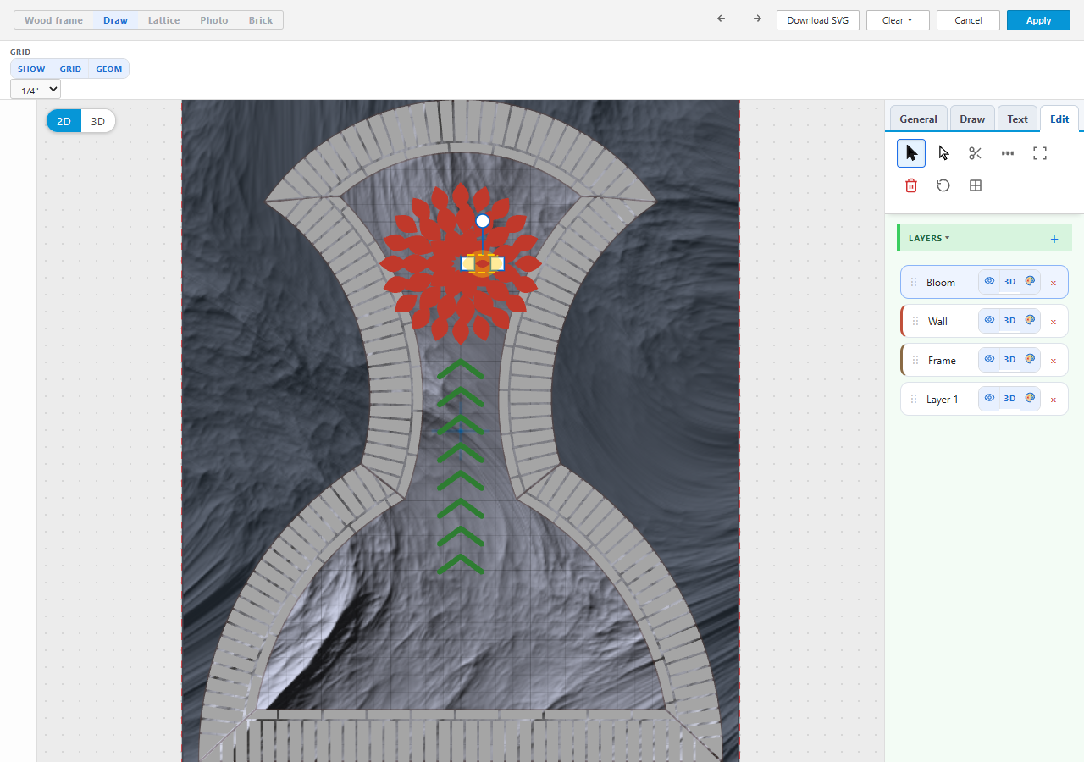Remove Layer 1 with x
1084x762 pixels.
(1054, 400)
